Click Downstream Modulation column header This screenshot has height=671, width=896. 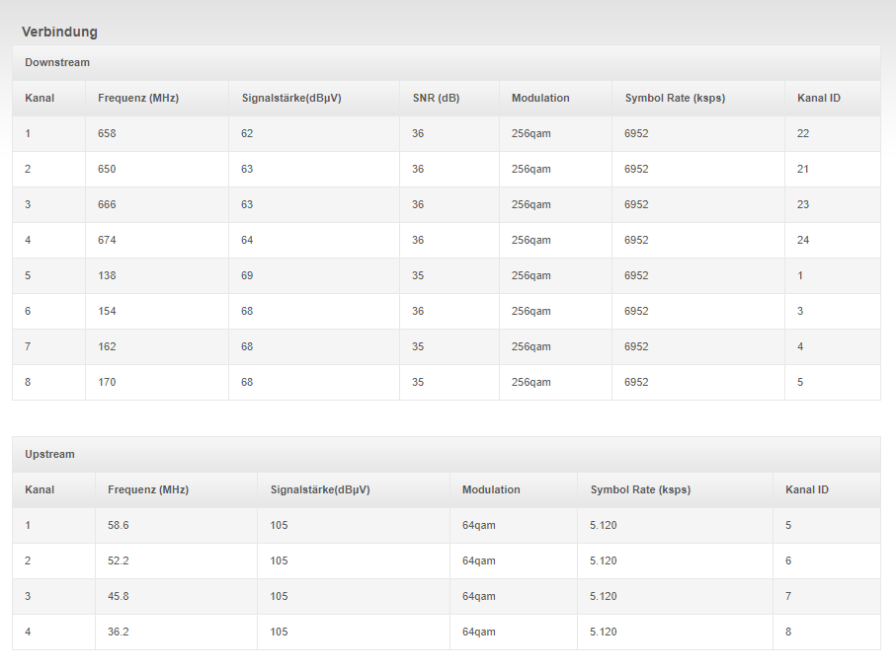coord(540,98)
